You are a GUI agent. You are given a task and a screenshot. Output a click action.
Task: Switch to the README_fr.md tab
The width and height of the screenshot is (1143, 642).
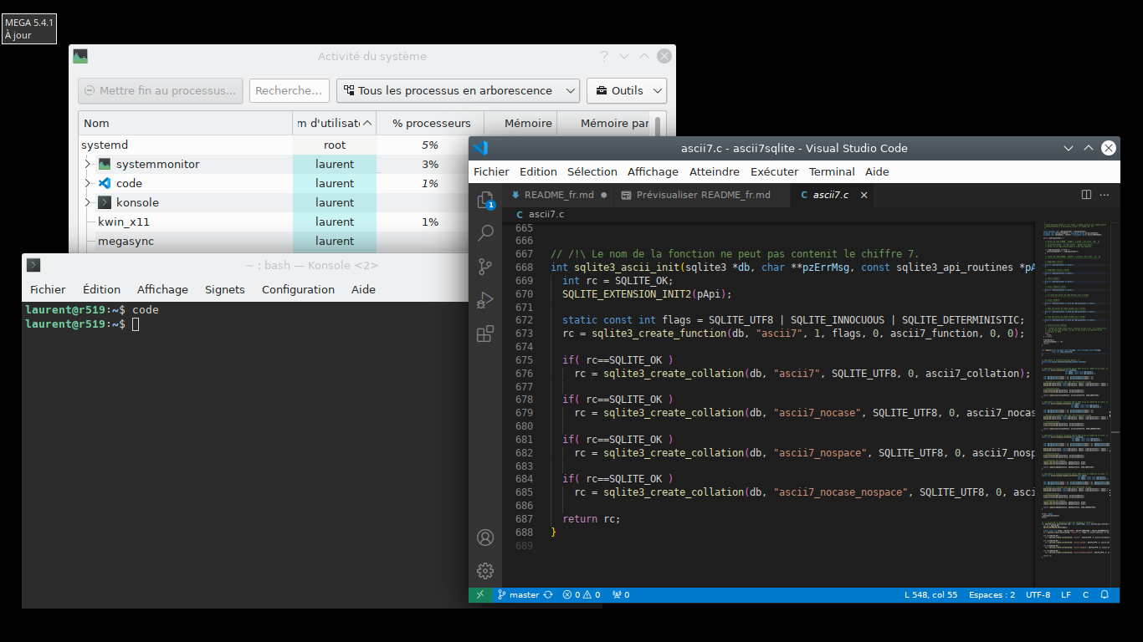point(558,195)
